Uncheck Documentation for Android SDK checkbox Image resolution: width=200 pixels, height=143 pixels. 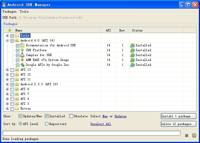pyautogui.click(x=18, y=45)
